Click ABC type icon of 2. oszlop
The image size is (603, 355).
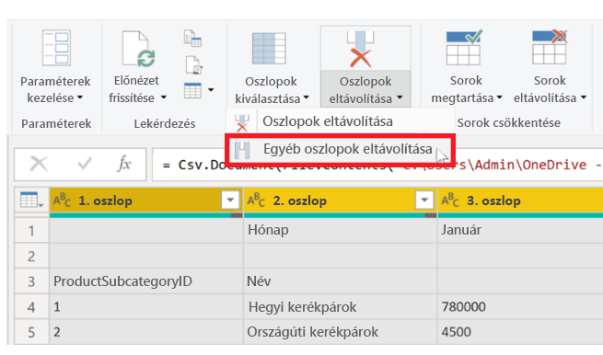(256, 200)
